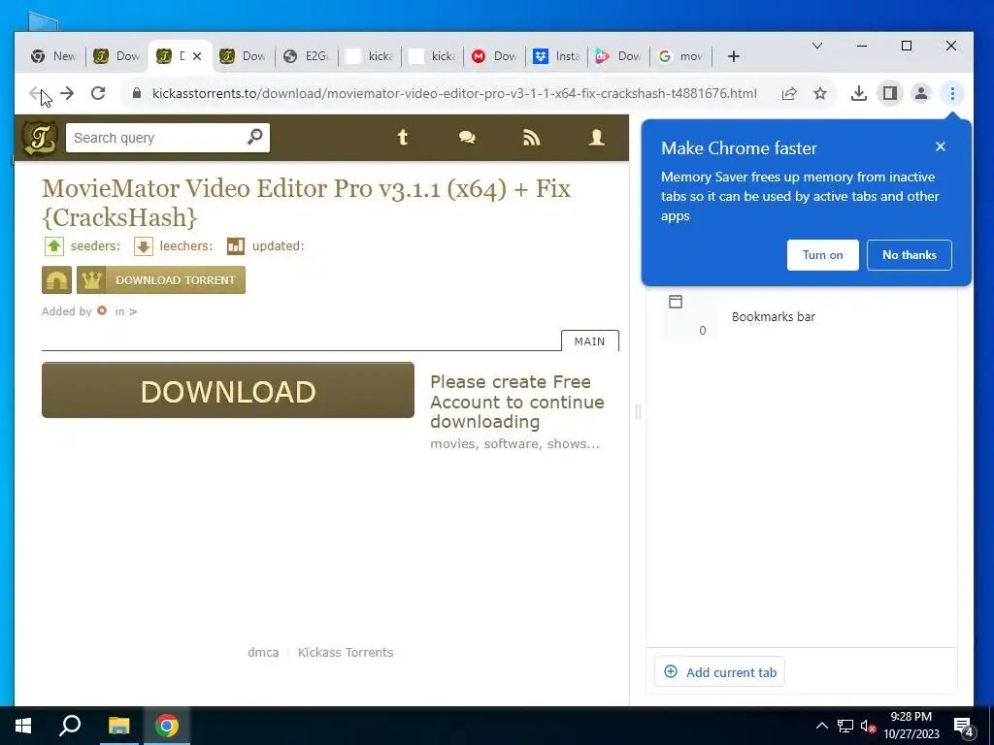Screen dimensions: 994x745
Task: Click the search magnifier in site header
Action: (x=255, y=137)
